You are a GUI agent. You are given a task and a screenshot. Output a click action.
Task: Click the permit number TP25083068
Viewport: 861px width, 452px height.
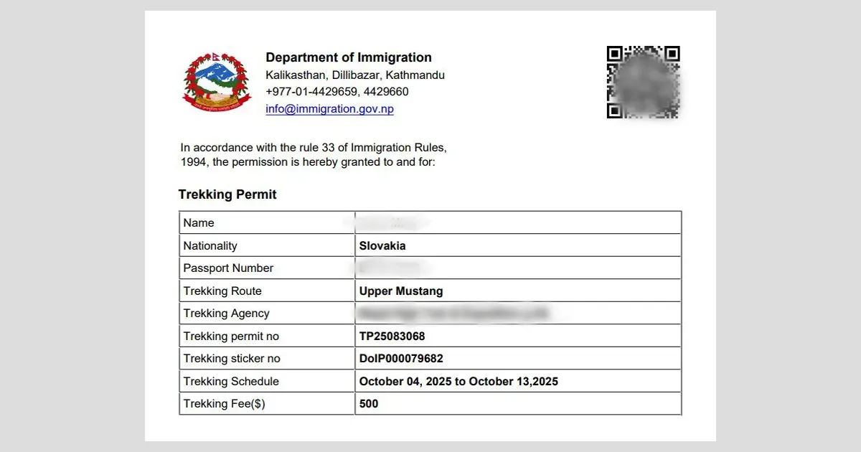(392, 336)
